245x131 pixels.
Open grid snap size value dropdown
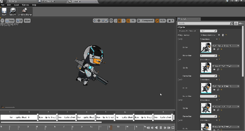click(x=124, y=21)
